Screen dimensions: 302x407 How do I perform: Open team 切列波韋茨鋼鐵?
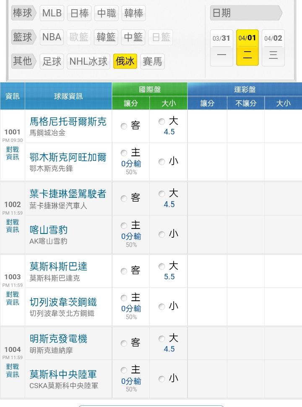(63, 302)
